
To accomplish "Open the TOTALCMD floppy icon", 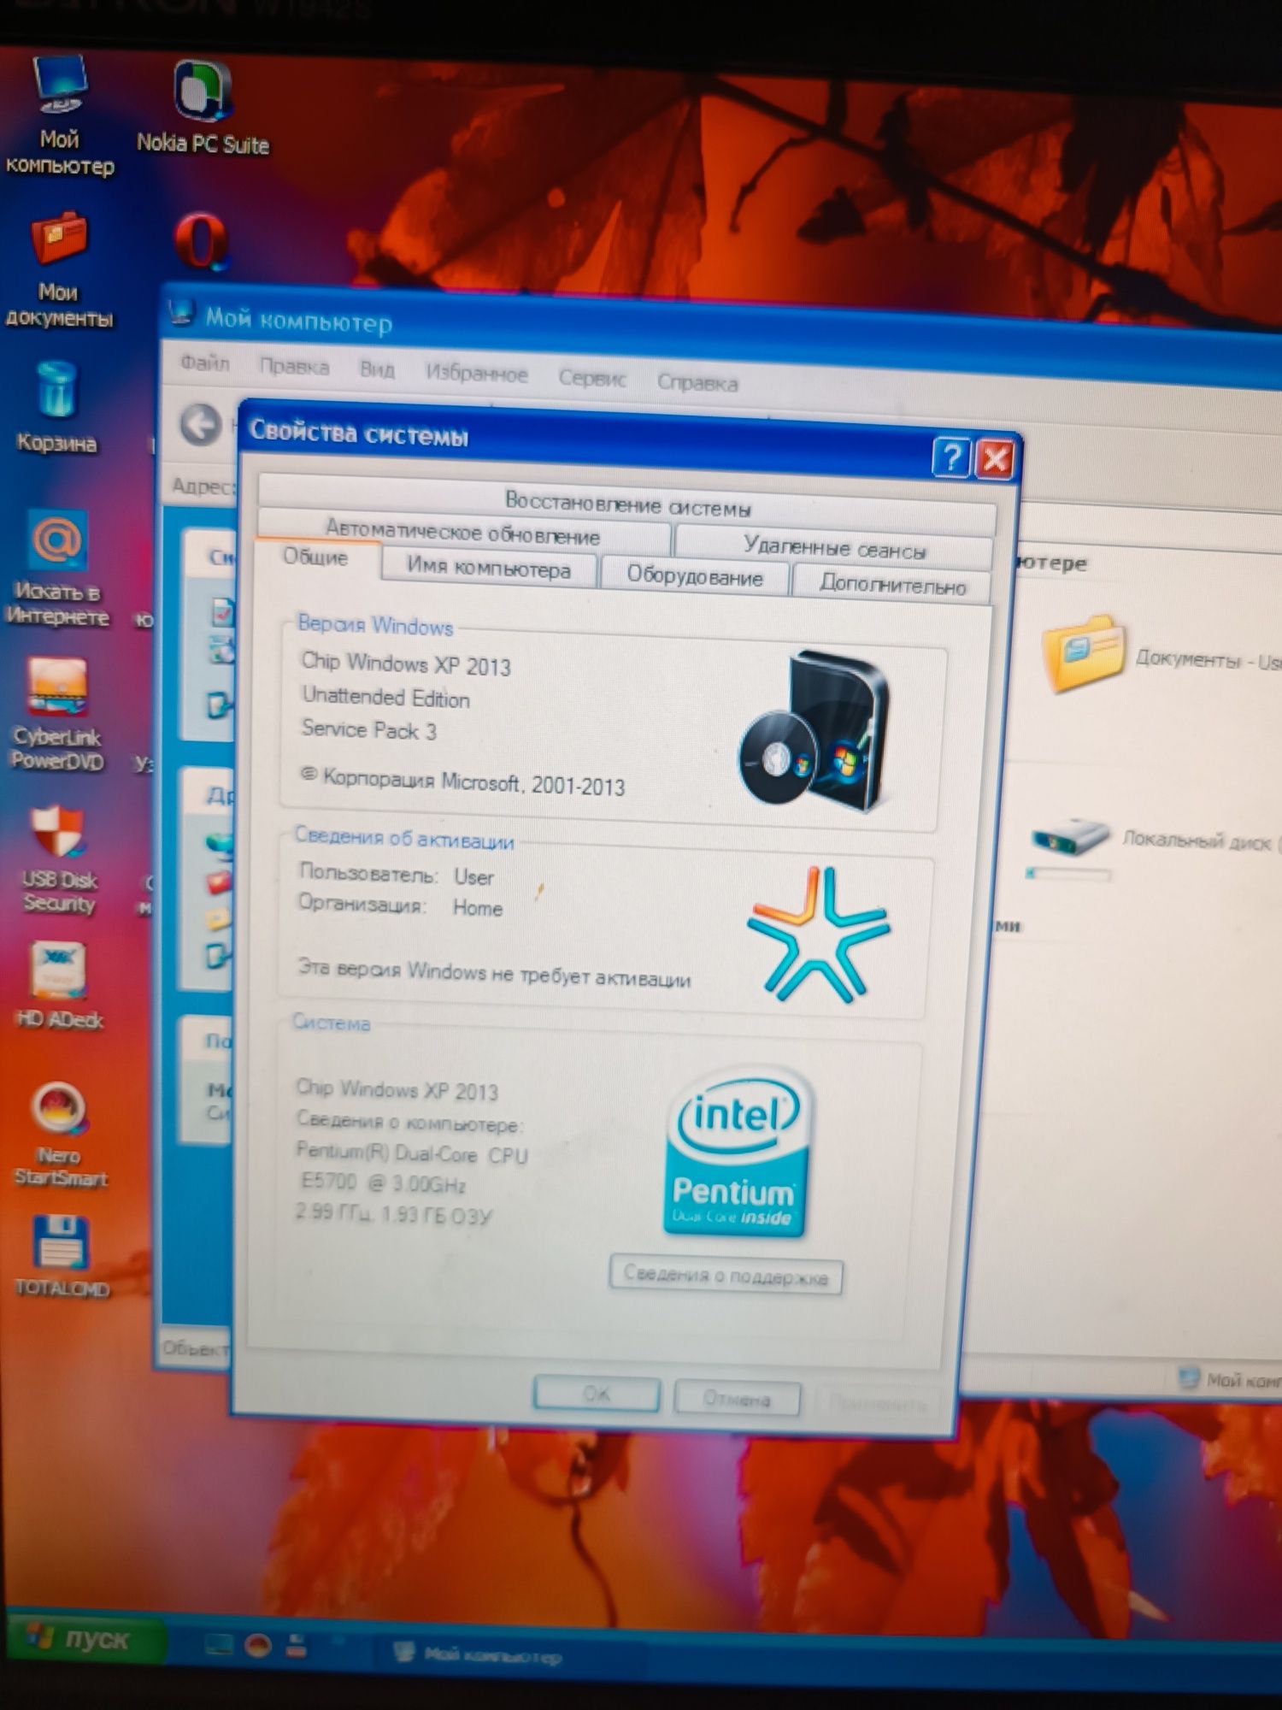I will 62,1257.
